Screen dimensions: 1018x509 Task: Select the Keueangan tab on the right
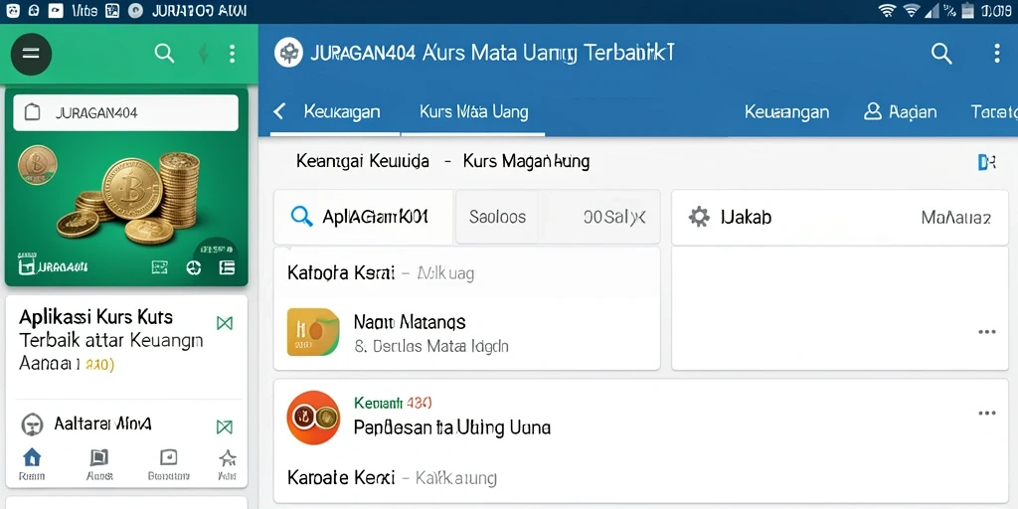787,112
